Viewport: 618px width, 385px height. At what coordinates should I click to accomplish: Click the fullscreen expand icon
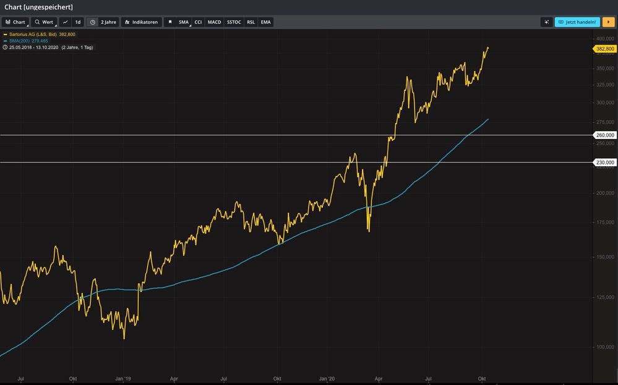coord(546,22)
